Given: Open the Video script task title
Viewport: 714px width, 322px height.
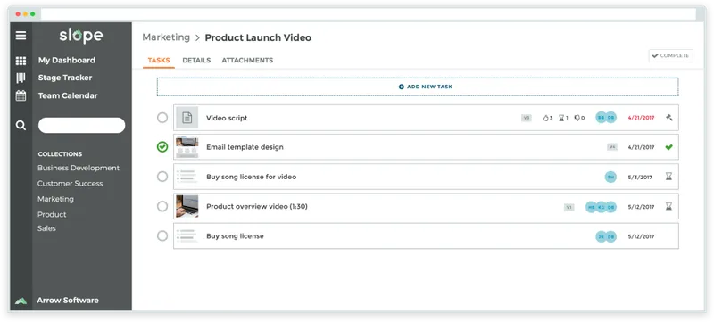Looking at the screenshot, I should (x=227, y=118).
